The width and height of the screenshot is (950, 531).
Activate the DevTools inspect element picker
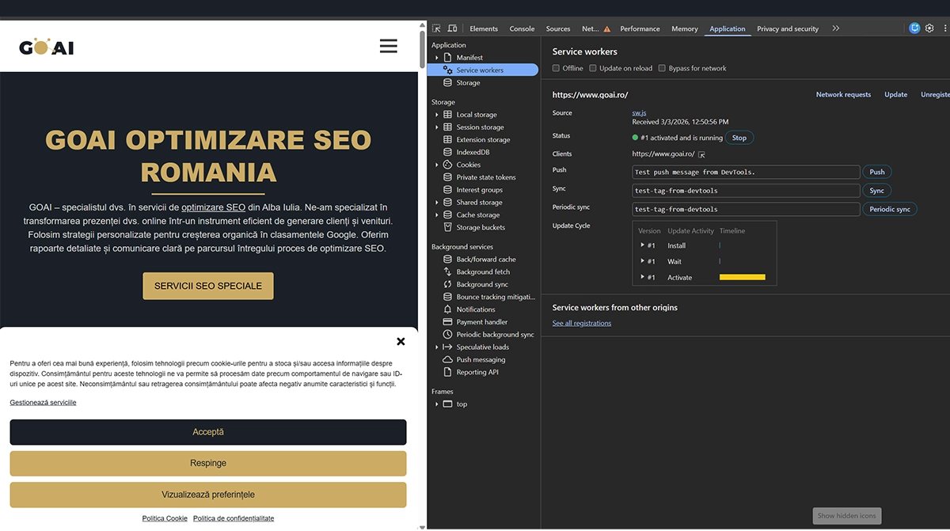tap(436, 28)
